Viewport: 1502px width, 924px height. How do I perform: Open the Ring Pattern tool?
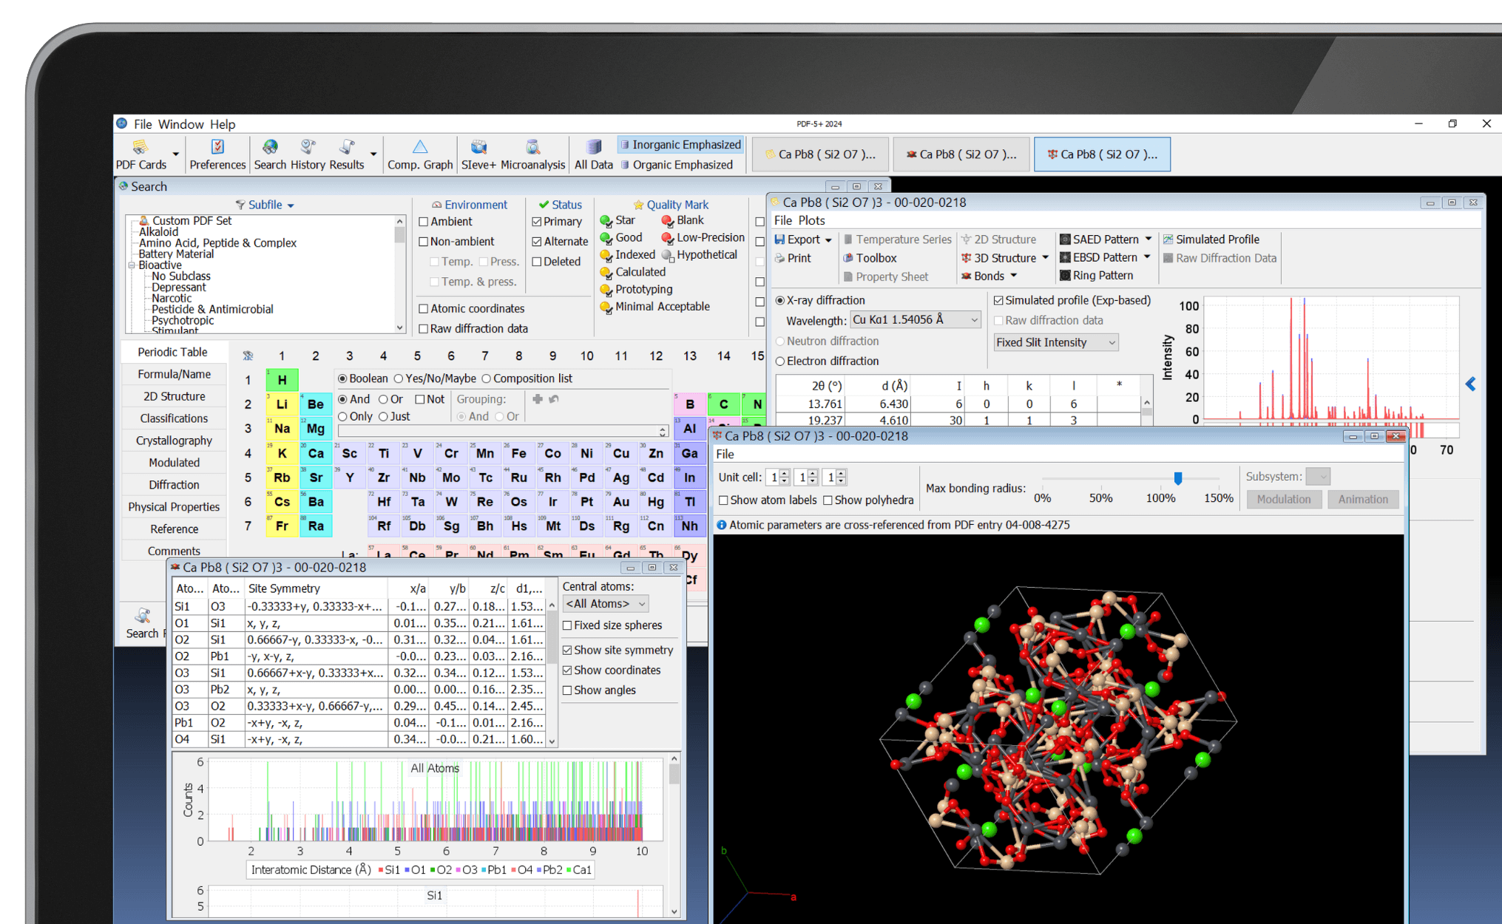coord(1100,275)
